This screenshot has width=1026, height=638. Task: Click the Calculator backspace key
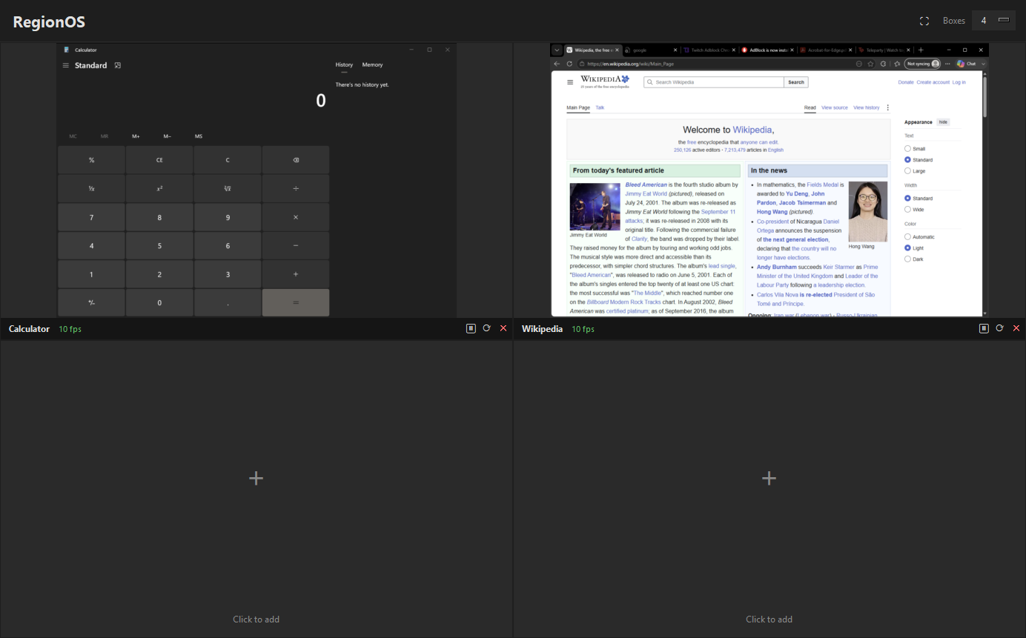[296, 160]
